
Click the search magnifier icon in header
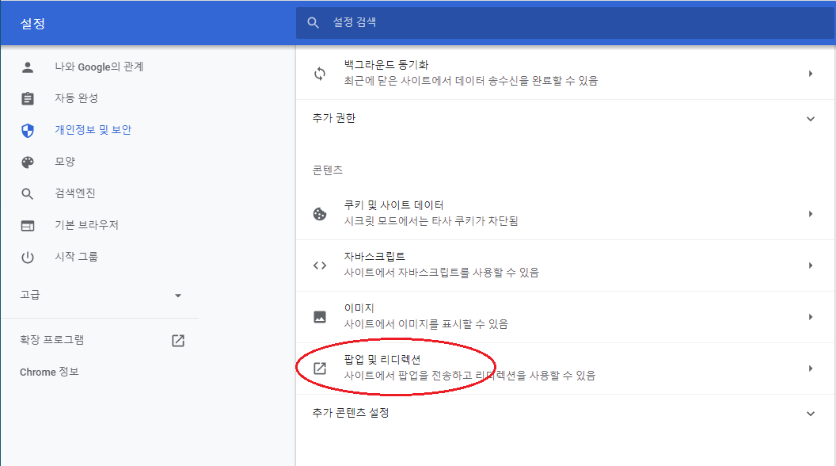pyautogui.click(x=314, y=22)
